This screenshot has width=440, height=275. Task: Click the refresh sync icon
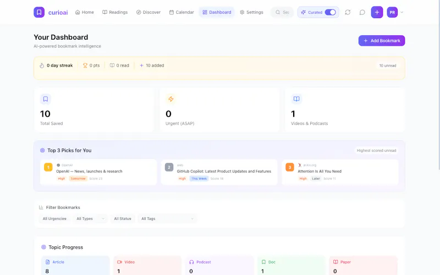pyautogui.click(x=348, y=12)
